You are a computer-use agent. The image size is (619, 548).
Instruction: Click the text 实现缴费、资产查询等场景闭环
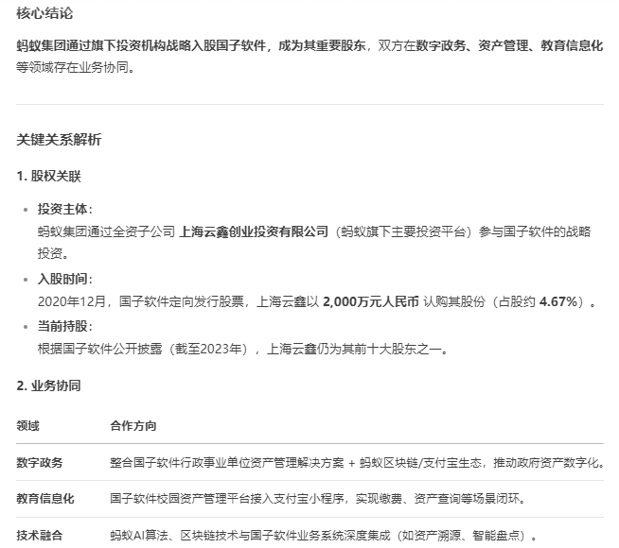tap(437, 498)
